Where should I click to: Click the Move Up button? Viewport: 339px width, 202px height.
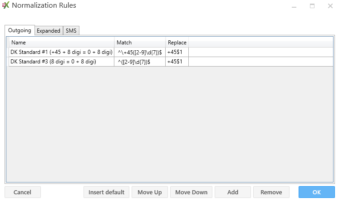[150, 192]
